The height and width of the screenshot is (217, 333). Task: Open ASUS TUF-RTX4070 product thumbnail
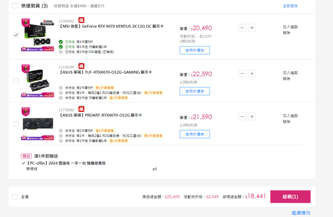[37, 81]
